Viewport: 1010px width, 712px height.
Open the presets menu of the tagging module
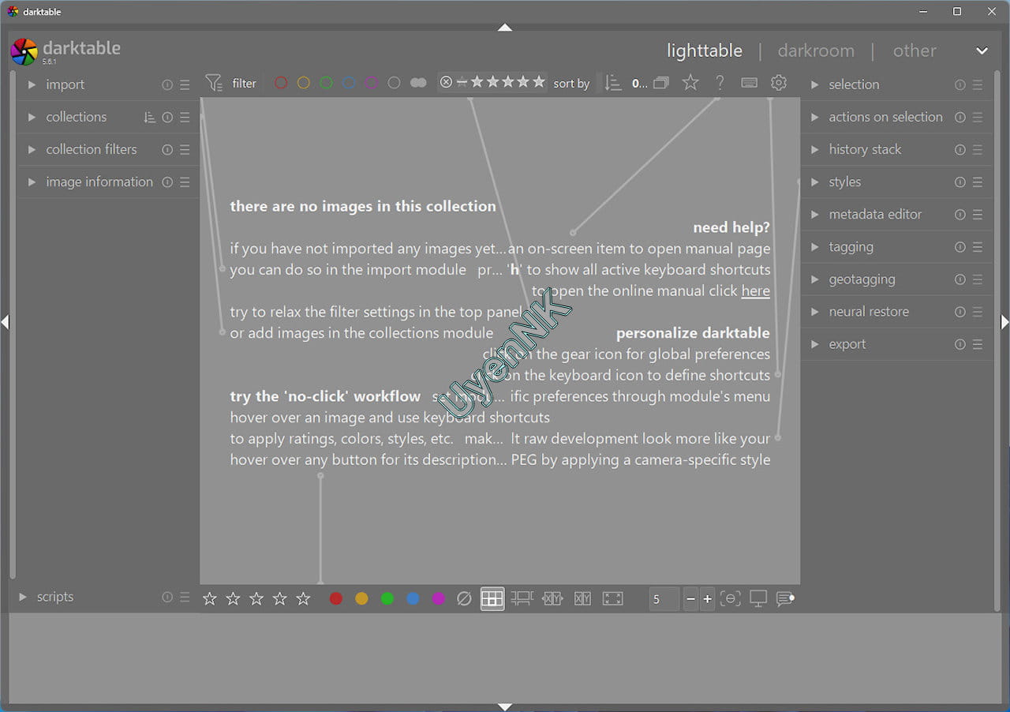point(978,247)
